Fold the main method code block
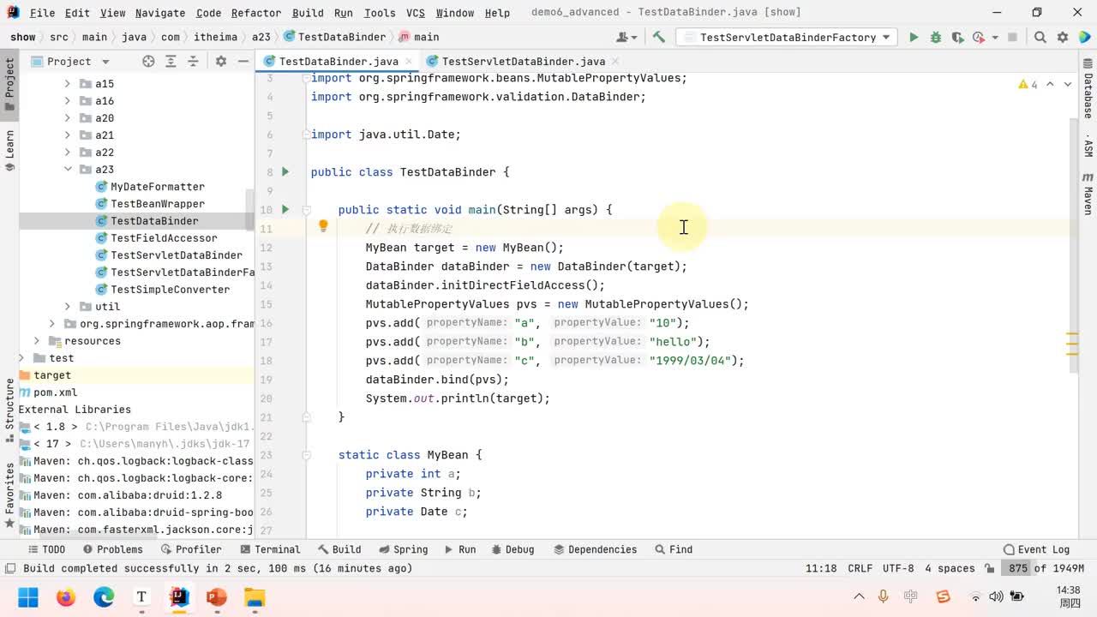 point(306,209)
